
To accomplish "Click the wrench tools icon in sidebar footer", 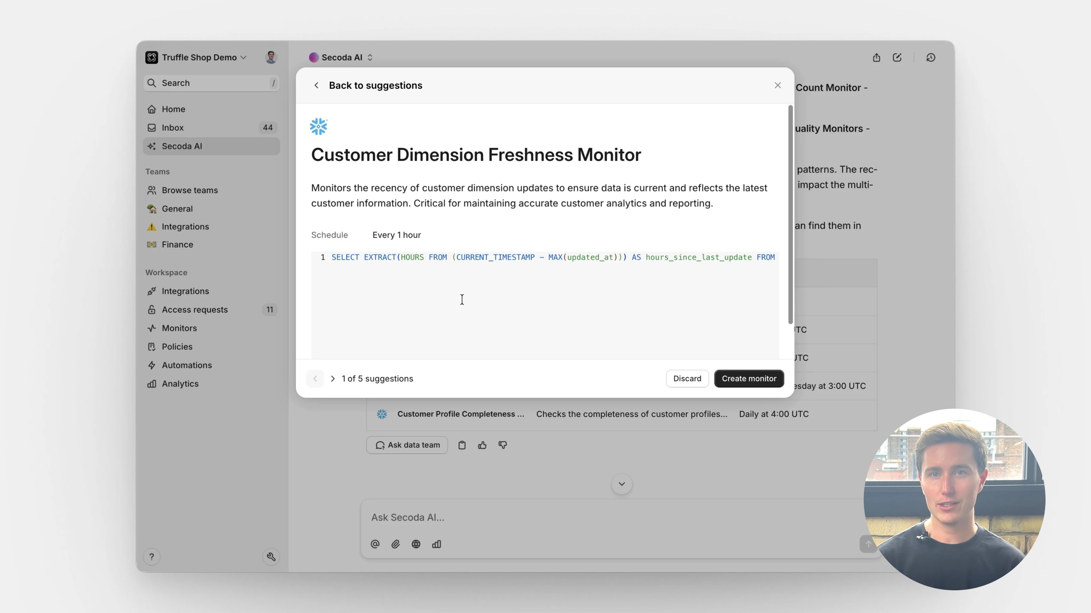I will tap(271, 557).
